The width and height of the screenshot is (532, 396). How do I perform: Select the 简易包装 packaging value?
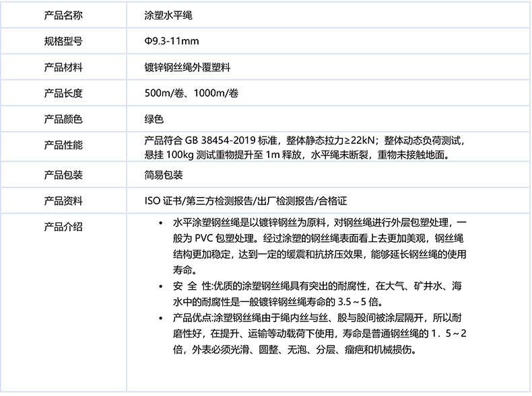pyautogui.click(x=164, y=175)
